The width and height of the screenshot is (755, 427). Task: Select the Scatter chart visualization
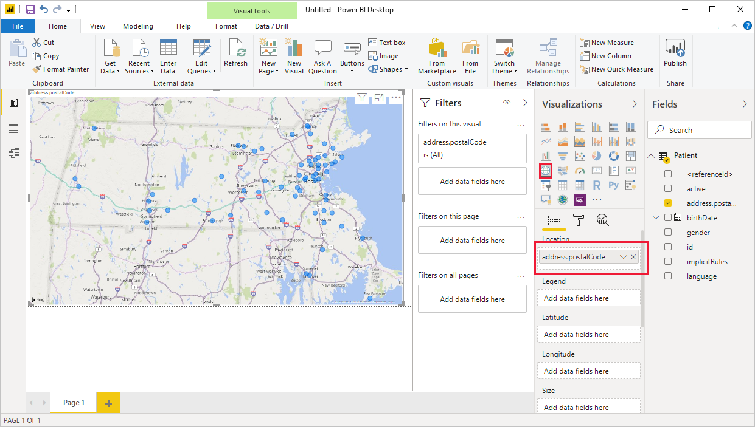(x=580, y=156)
